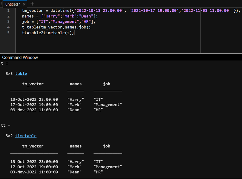Close the untitled editor tab
The height and width of the screenshot is (179, 242).
pos(24,4)
